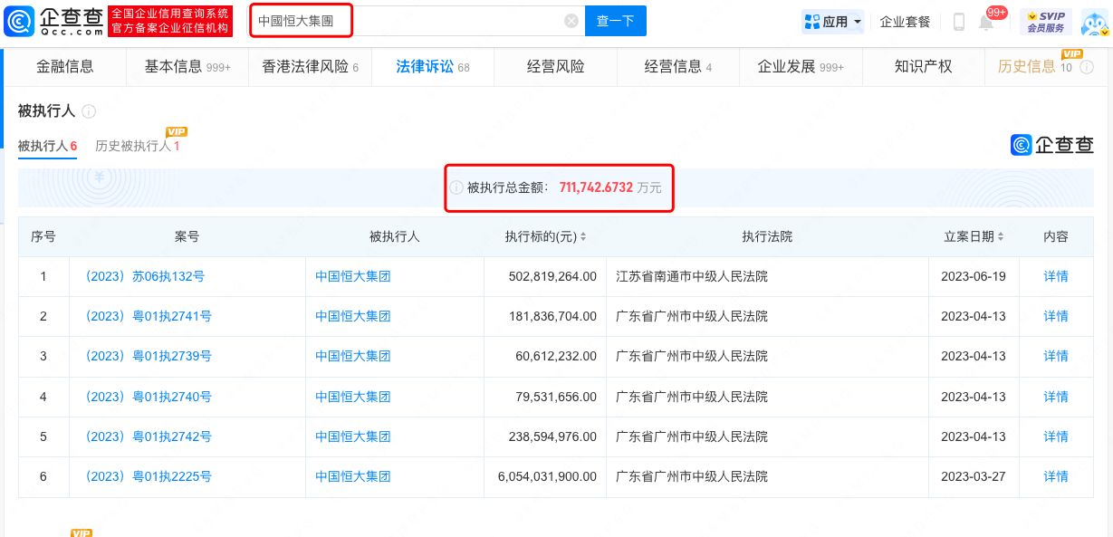This screenshot has width=1113, height=537.
Task: Click 中国恒大集团 link in row 3
Action: tap(353, 356)
